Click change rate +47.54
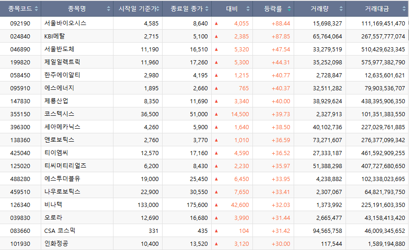This screenshot has height=250, width=409. point(281,50)
